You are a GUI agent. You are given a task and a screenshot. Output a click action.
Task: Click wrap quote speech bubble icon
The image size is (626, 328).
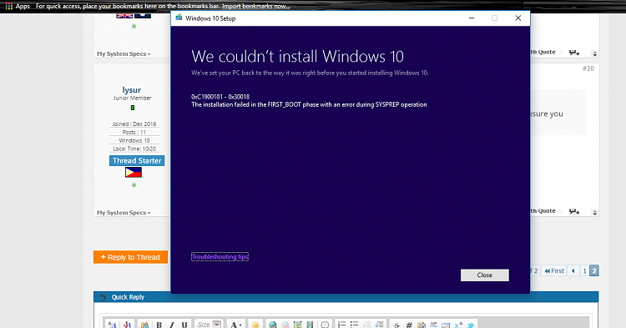pos(325,325)
